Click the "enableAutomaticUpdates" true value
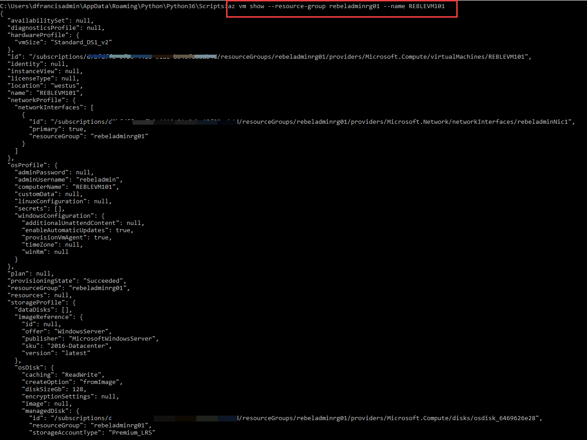Viewport: 587px width, 440px height. (x=123, y=230)
